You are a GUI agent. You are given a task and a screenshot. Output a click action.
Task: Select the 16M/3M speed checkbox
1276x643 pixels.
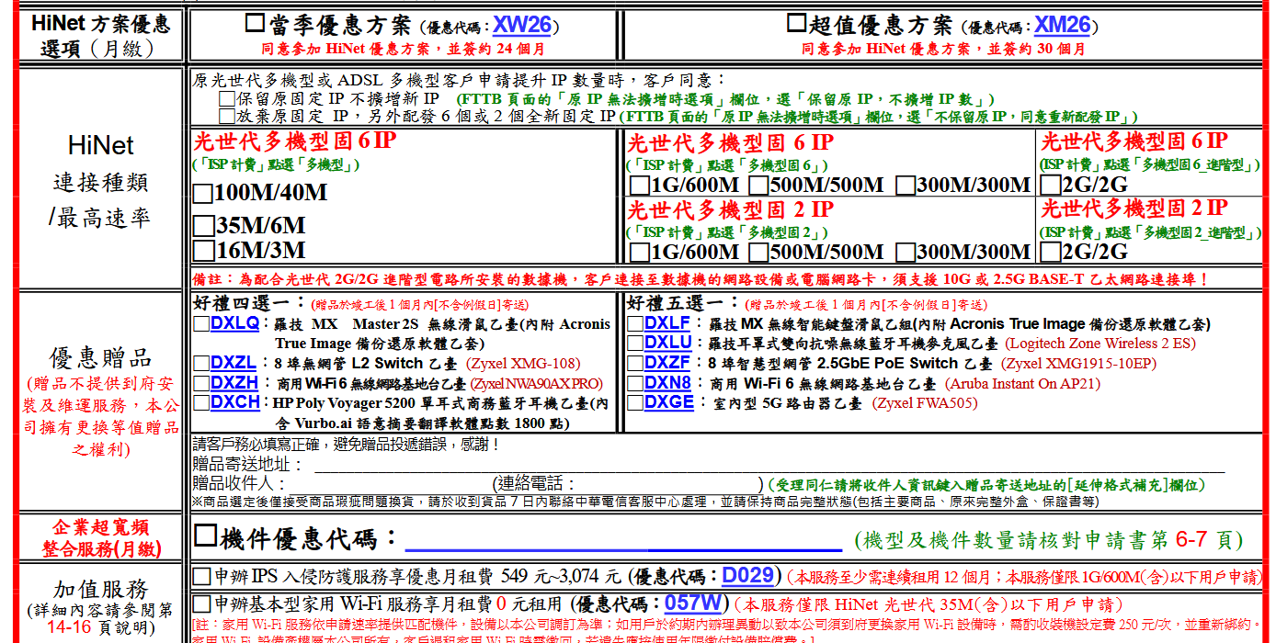(x=203, y=251)
